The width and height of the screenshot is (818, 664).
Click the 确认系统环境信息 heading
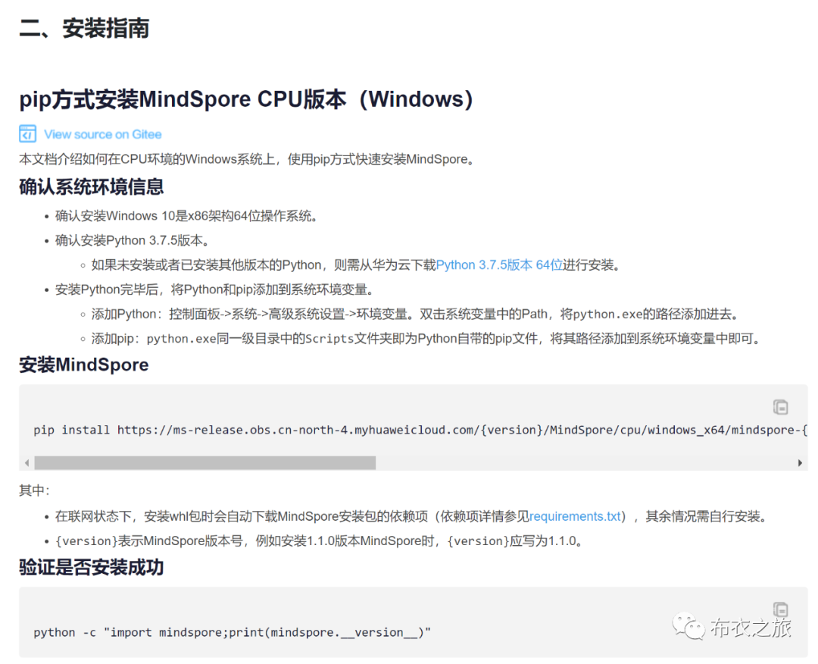click(92, 186)
